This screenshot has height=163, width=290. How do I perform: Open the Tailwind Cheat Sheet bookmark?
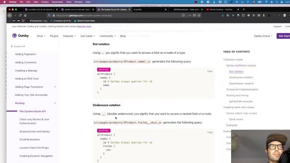click(84, 21)
